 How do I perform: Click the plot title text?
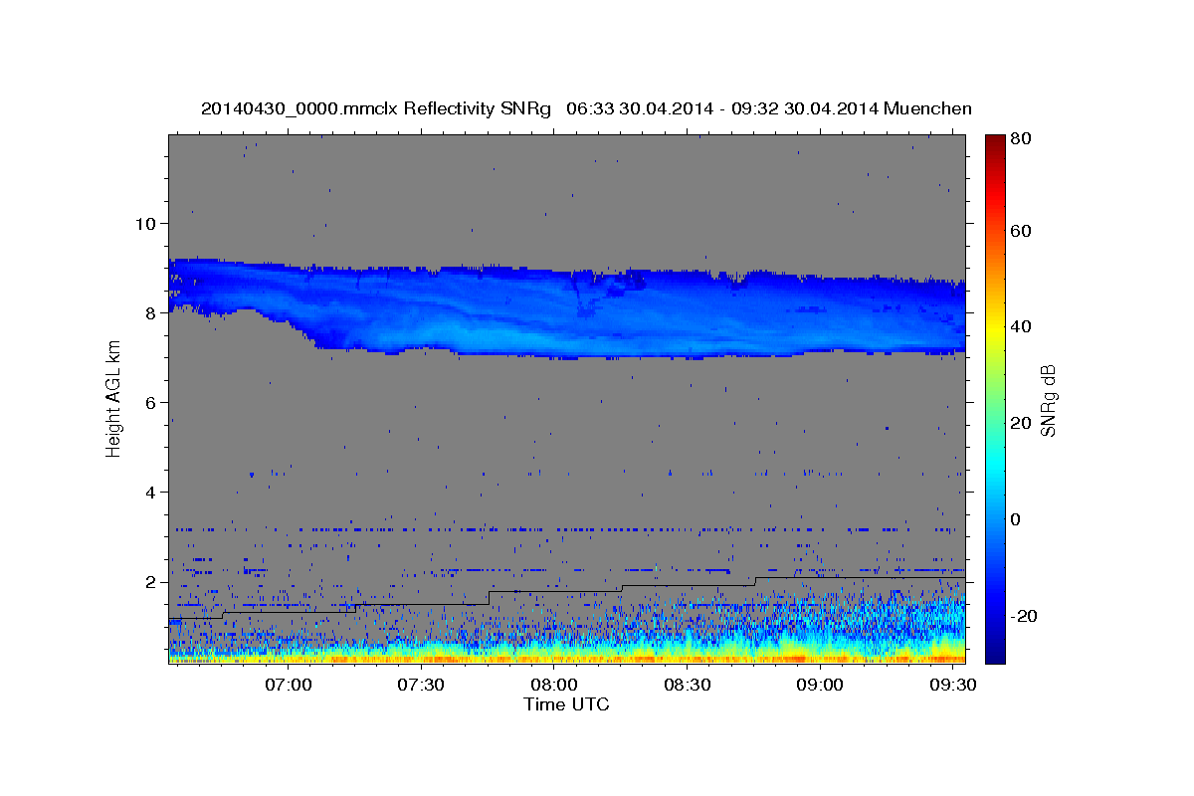[x=586, y=108]
